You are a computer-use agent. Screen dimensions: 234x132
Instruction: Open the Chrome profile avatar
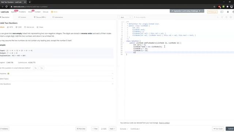click(231, 7)
